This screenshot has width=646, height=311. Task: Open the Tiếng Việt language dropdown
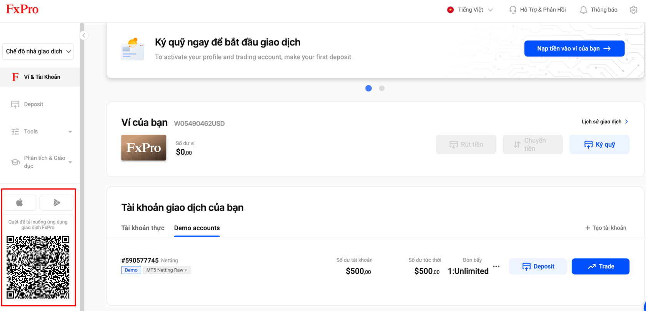pos(470,10)
